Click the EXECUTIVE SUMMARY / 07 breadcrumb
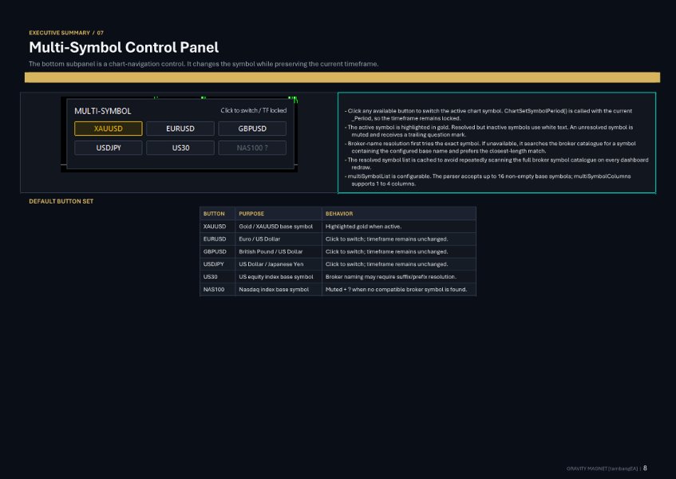The image size is (676, 479). [66, 33]
